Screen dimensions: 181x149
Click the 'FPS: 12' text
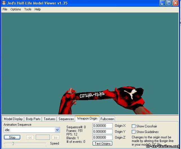[72, 134]
